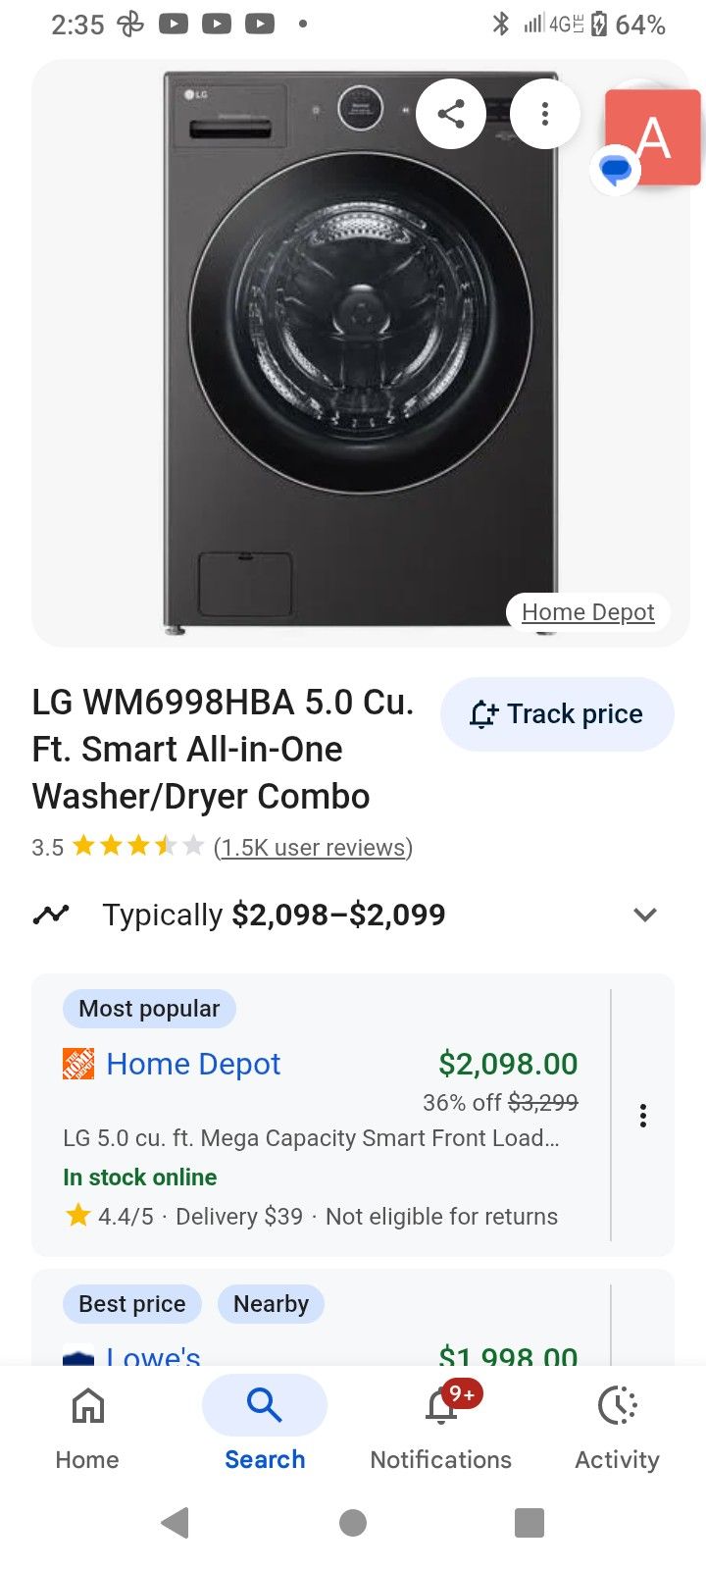Switch to the Search tab
The width and height of the screenshot is (706, 1570).
(x=265, y=1428)
